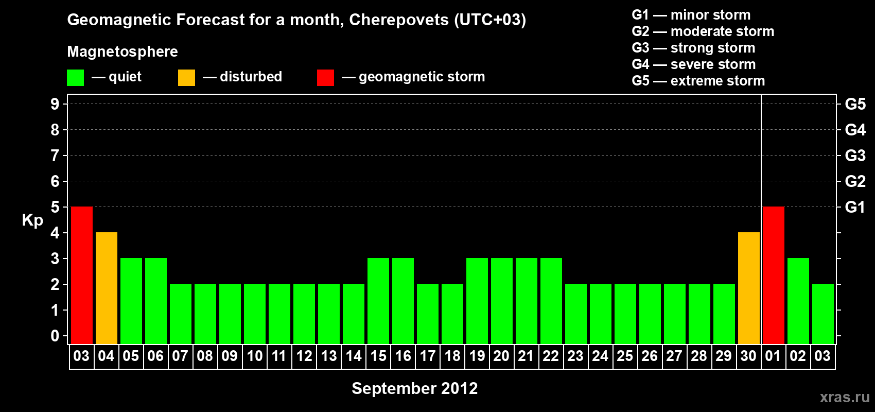875x412 pixels.
Task: Click date label 14 on the axis
Action: 353,356
